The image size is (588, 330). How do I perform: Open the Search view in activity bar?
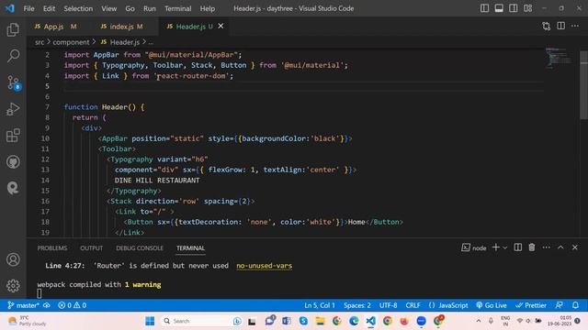click(x=13, y=56)
